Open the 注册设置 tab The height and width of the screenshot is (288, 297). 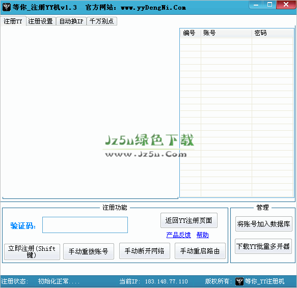coord(41,21)
